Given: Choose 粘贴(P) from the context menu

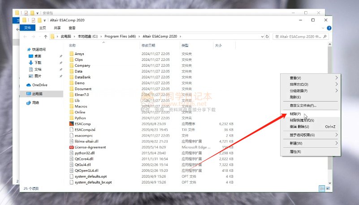Looking at the screenshot, I should click(x=296, y=114).
